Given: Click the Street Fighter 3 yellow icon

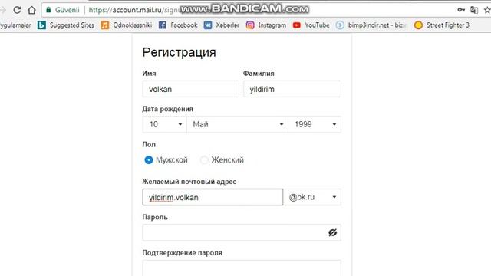Looking at the screenshot, I should point(418,25).
